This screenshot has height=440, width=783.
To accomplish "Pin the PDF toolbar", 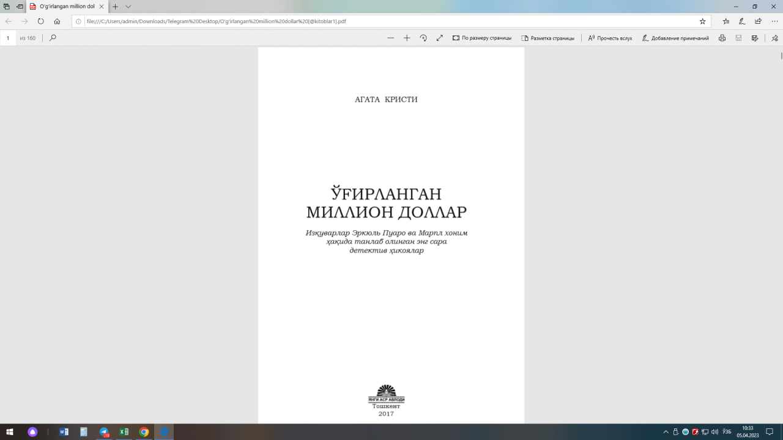I will [x=774, y=38].
